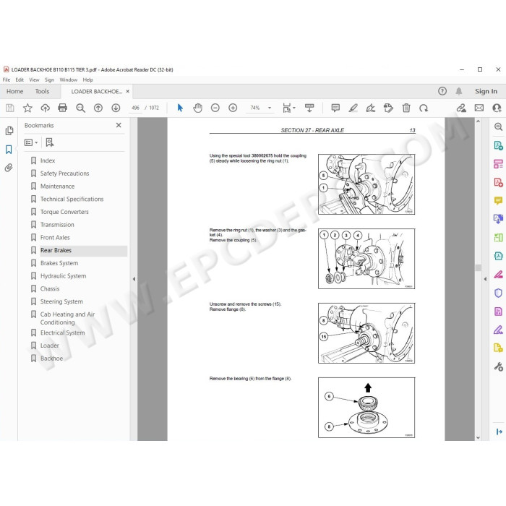
Task: Go to previous page arrow
Action: [98, 108]
